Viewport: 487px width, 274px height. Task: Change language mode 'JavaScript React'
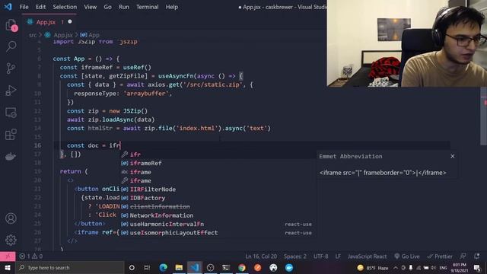point(367,256)
